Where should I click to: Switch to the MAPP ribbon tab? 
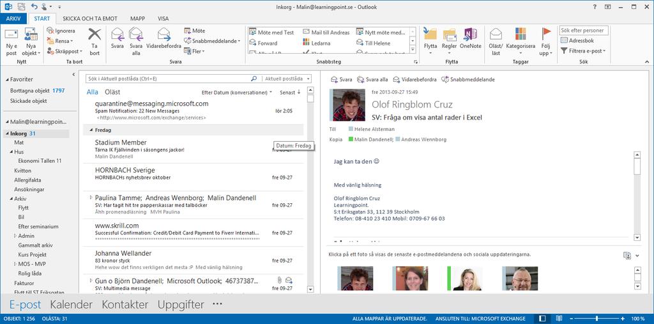pos(138,19)
